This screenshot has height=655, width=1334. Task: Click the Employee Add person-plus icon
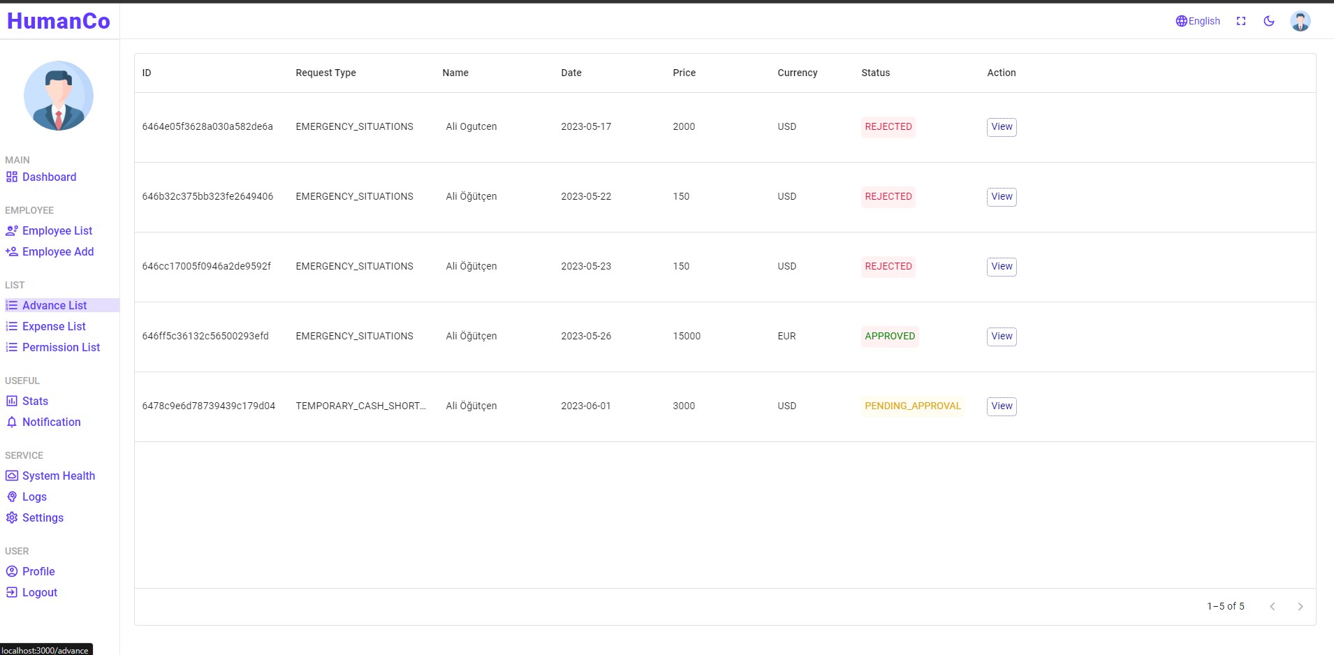click(x=11, y=251)
